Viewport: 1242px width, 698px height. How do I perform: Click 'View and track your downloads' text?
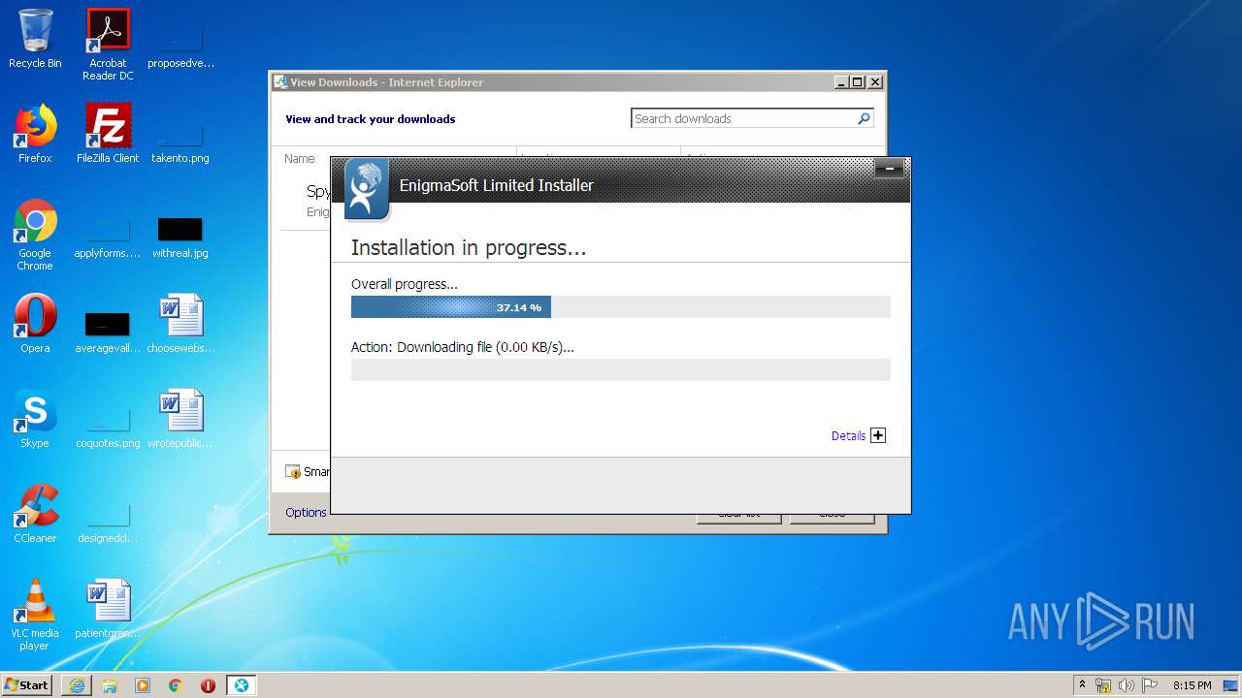point(370,119)
